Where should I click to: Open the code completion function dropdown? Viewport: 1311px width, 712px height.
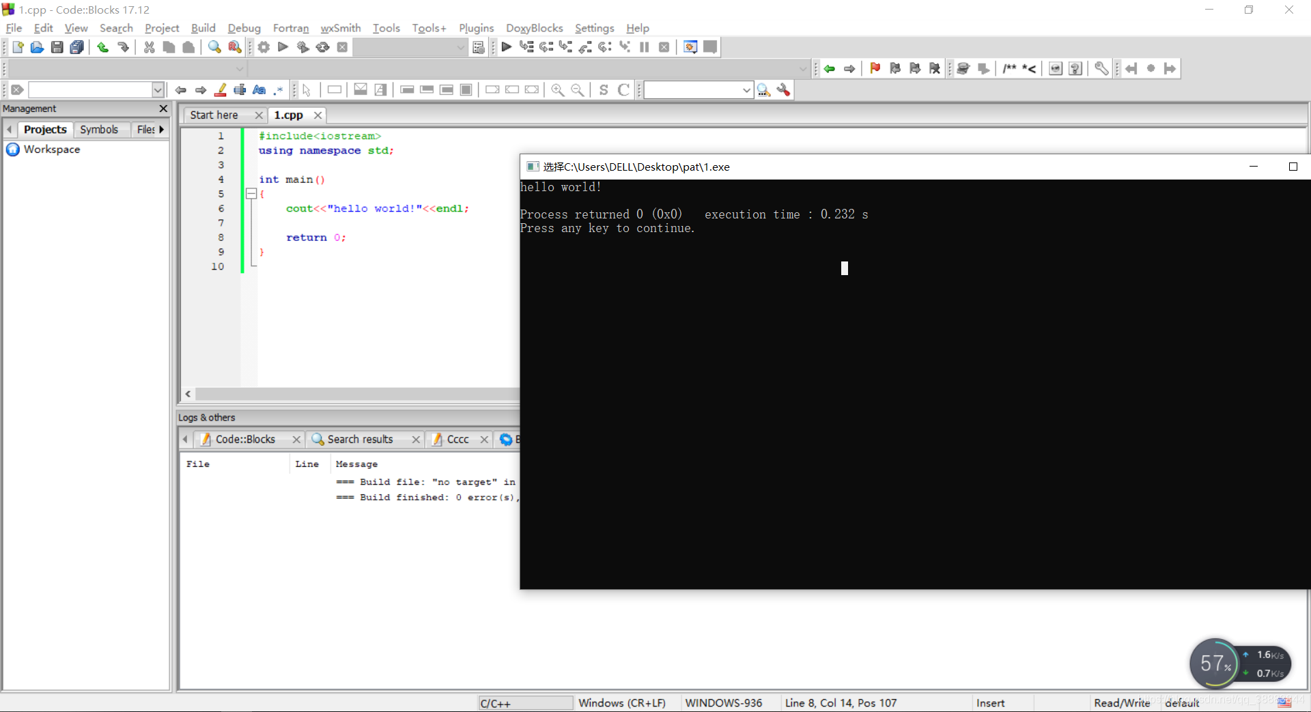click(x=803, y=68)
